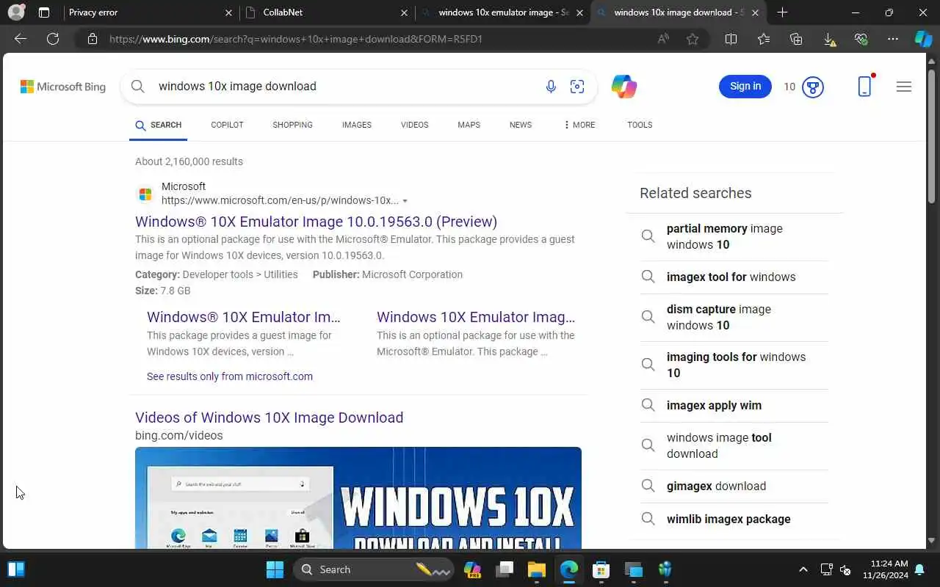
Task: Open the Collections icon
Action: click(796, 39)
